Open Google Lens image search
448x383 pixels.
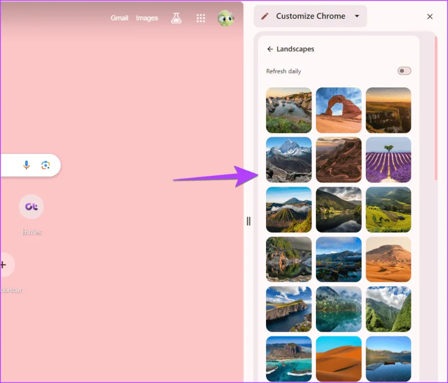[45, 165]
